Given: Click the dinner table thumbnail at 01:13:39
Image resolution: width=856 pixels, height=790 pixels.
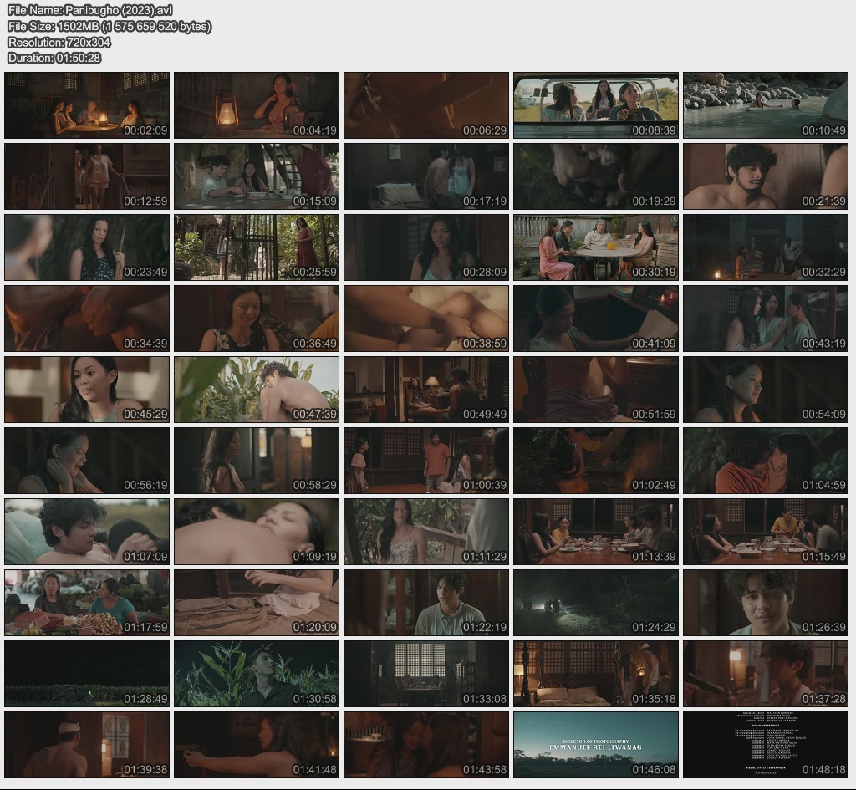Looking at the screenshot, I should click(595, 532).
